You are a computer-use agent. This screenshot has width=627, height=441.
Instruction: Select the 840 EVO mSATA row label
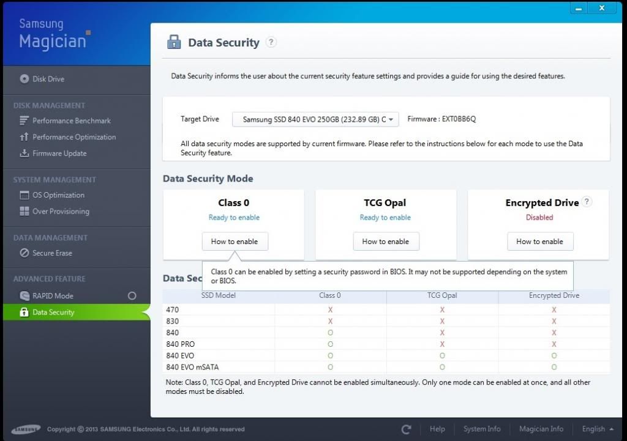click(x=192, y=367)
